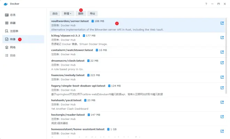
Task: Click the size icon beside 1 GB
Action: [x=108, y=129]
